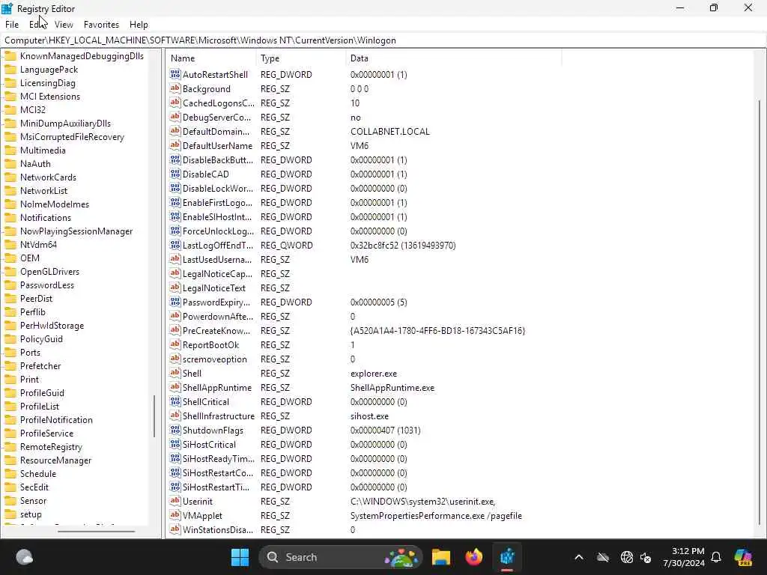This screenshot has width=767, height=575.
Task: Select the KnownManagedDebuggingDlls key
Action: (82, 55)
